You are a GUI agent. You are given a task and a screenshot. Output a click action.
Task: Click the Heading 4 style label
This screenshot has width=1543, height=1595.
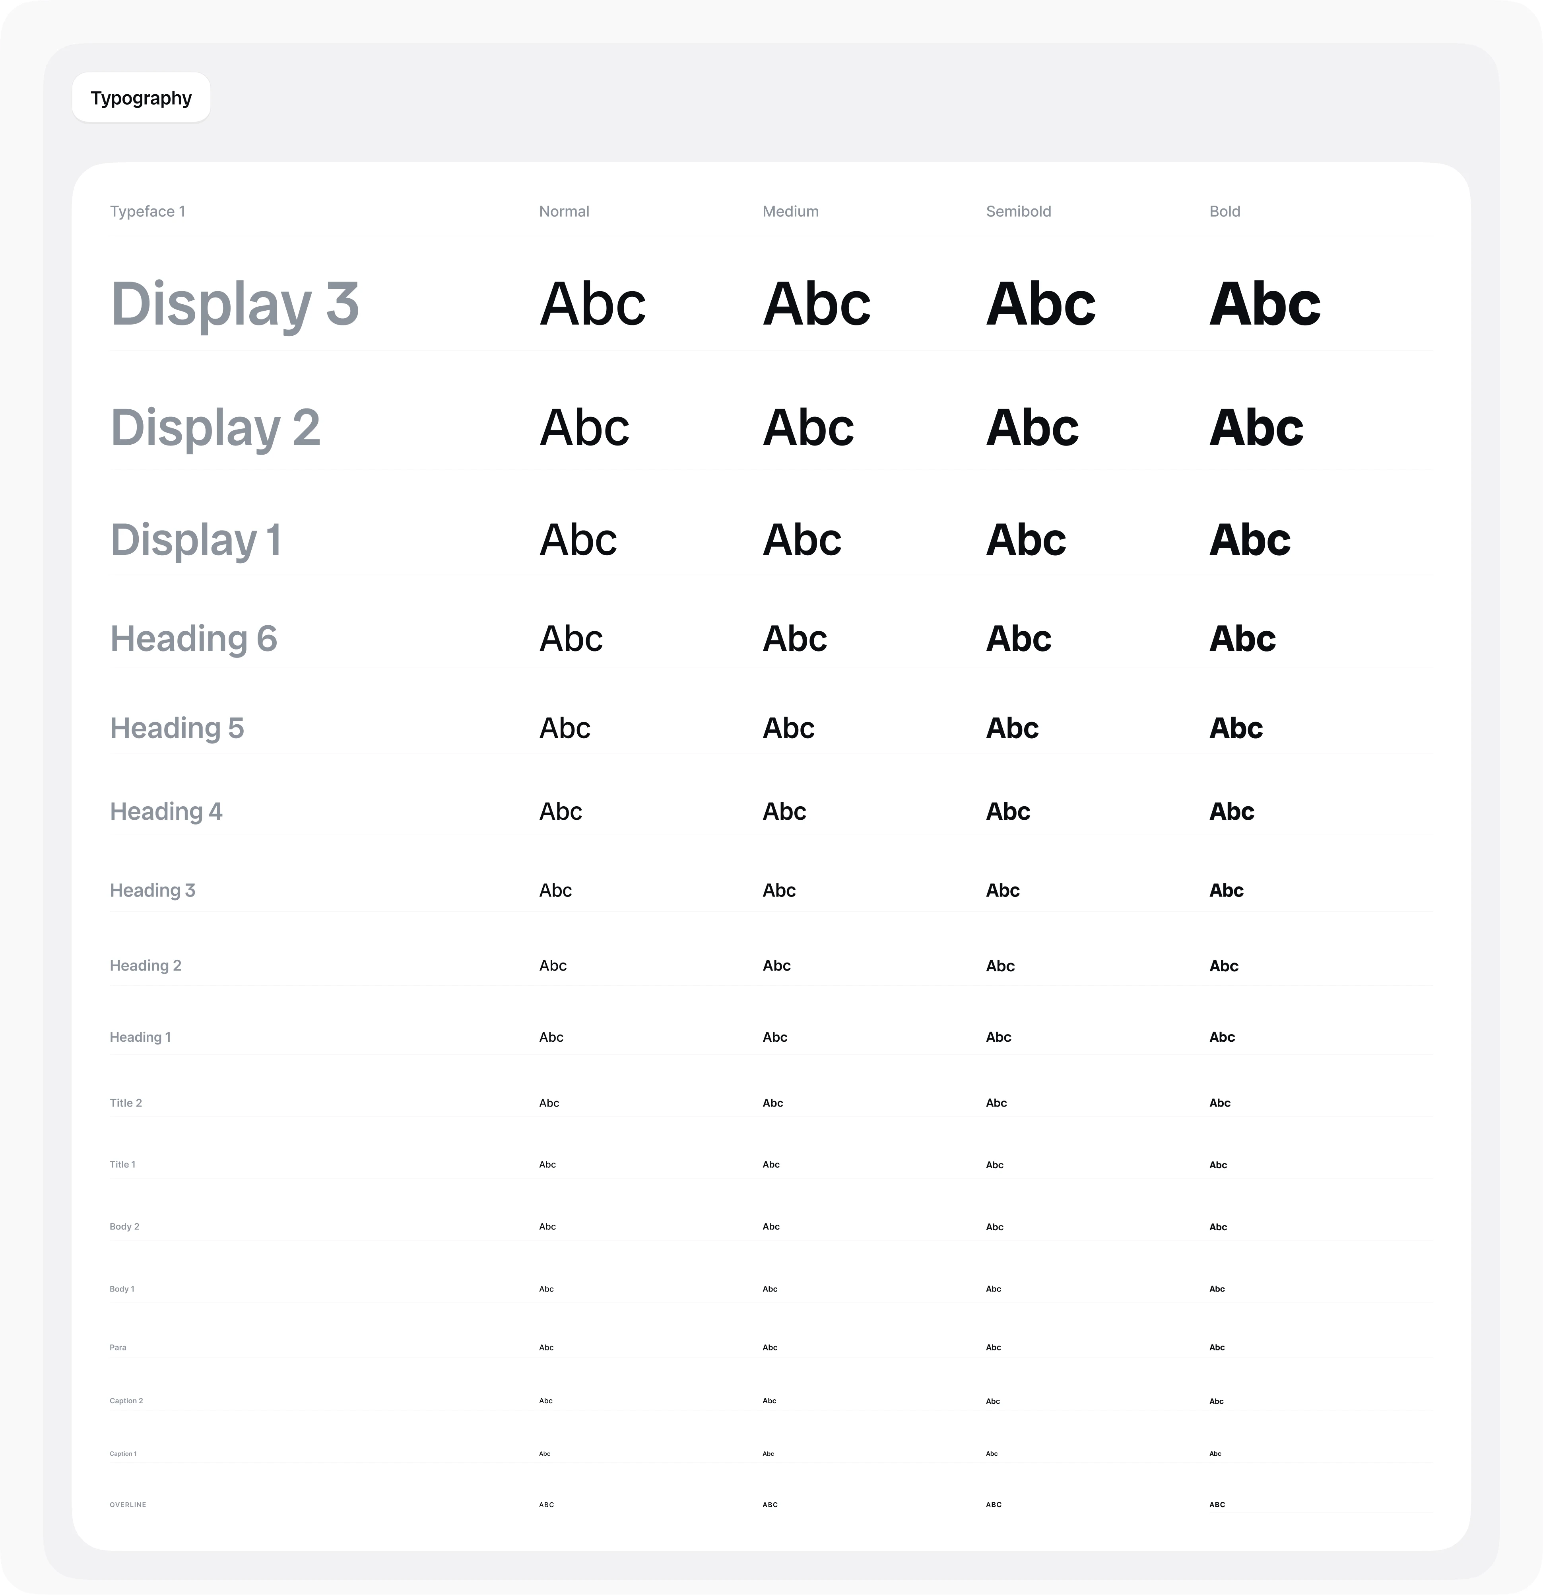pos(166,811)
